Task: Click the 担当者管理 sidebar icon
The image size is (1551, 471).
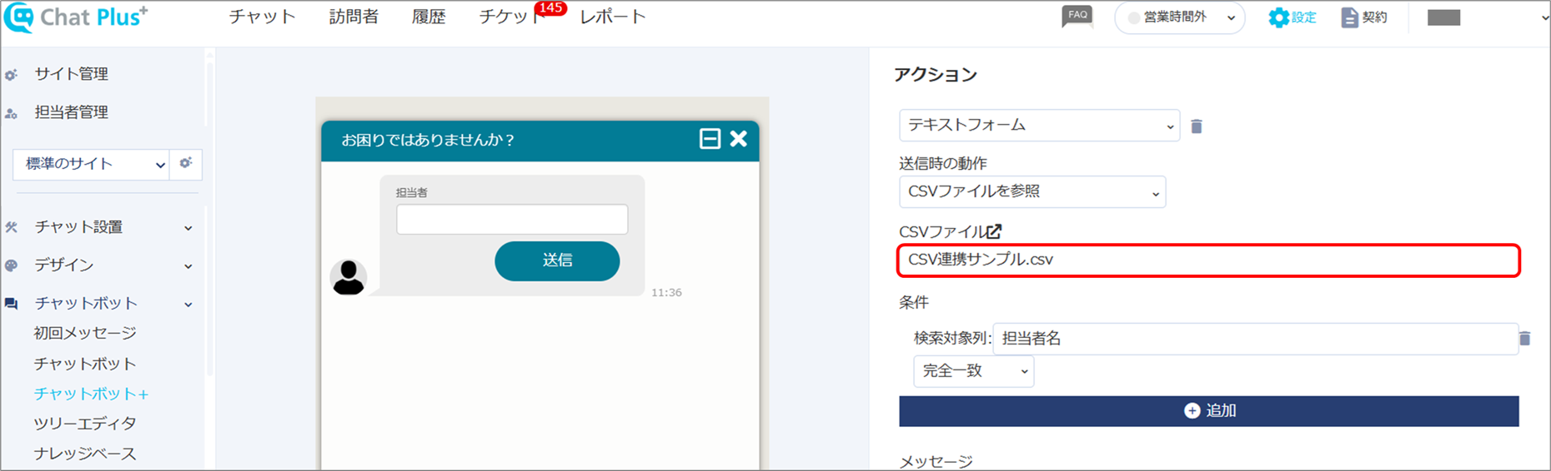Action: pyautogui.click(x=12, y=113)
